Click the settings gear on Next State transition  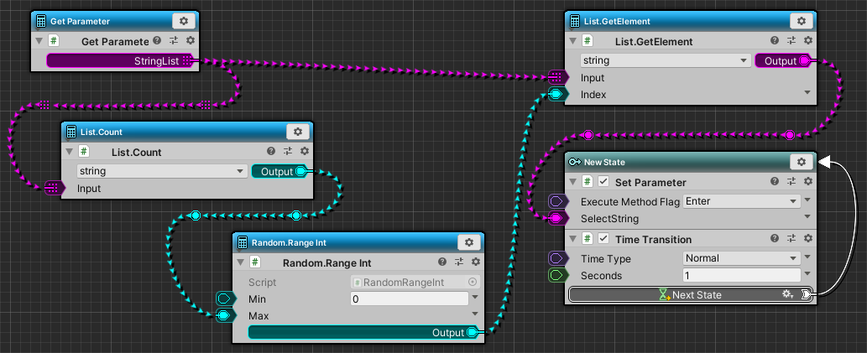pyautogui.click(x=787, y=295)
